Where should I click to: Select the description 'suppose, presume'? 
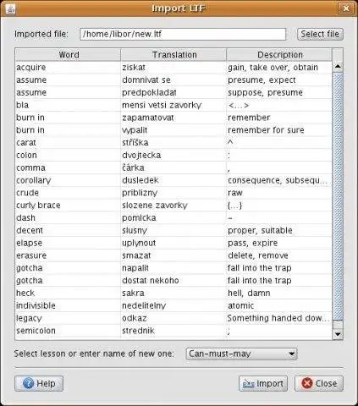[x=279, y=92]
